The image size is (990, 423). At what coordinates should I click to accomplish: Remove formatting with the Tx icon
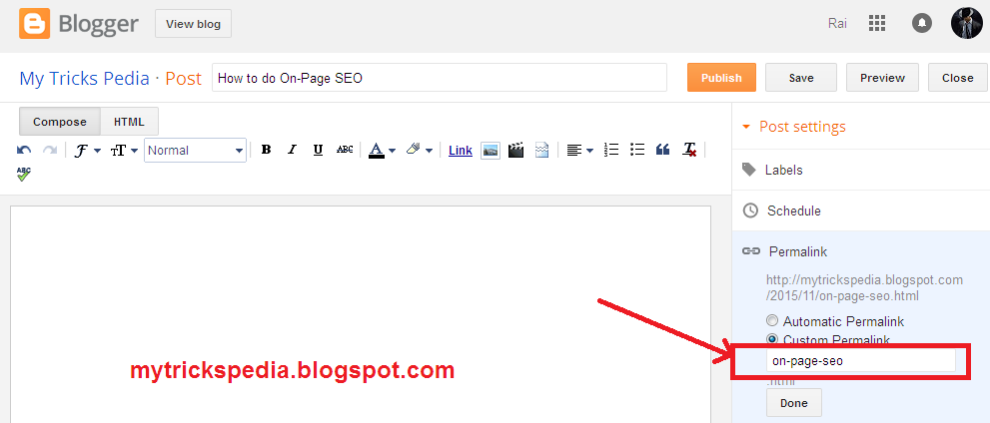pos(689,150)
